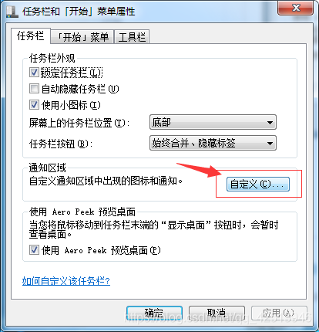Click the 屏幕上的任务栏位置(T) label
319x332 pixels.
(79, 123)
